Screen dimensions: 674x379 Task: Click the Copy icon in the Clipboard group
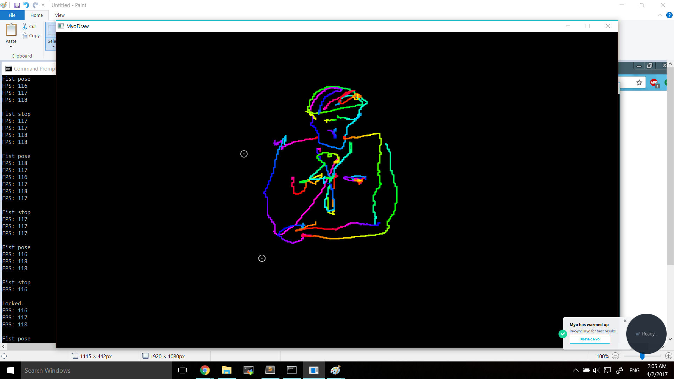25,35
